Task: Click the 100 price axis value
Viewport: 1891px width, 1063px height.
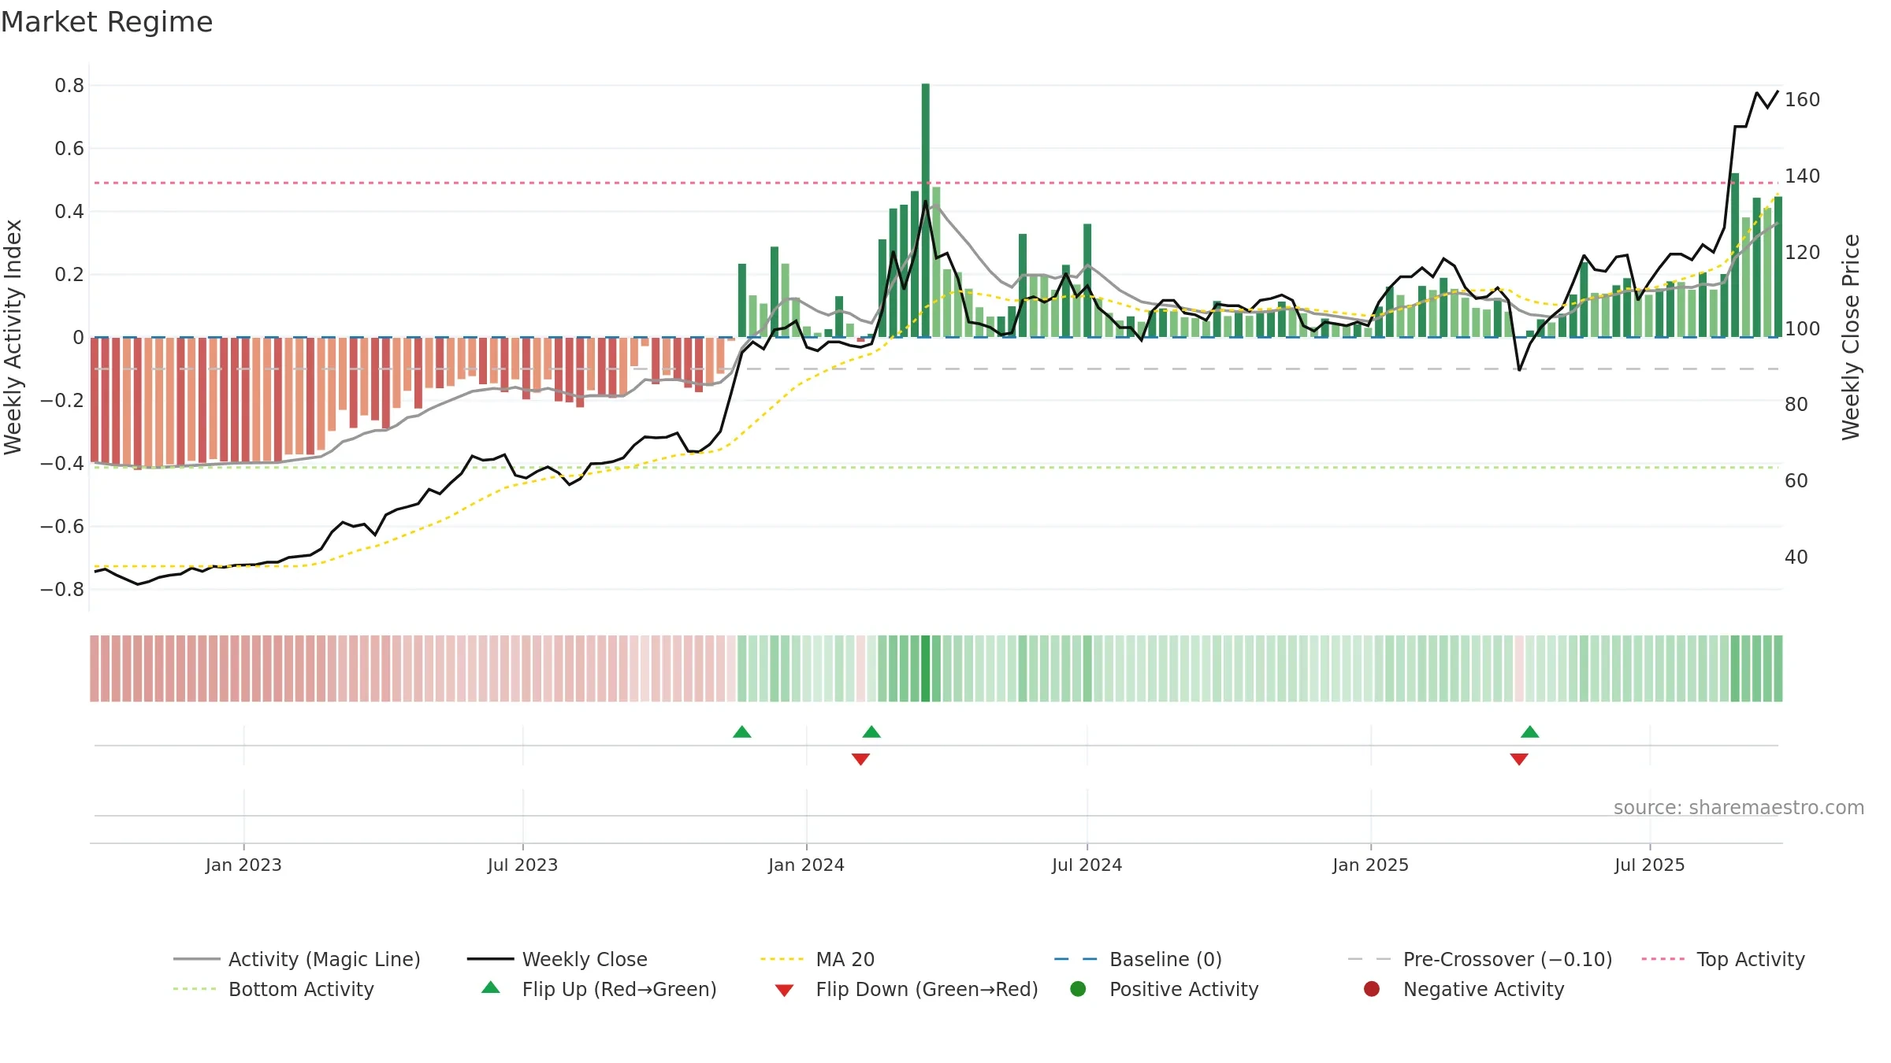Action: [1802, 329]
